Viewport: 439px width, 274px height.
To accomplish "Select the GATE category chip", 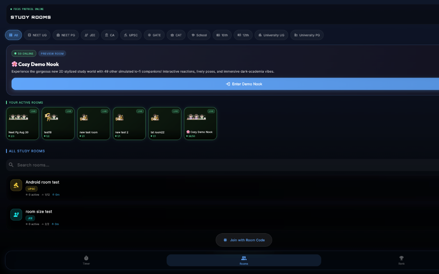I will [154, 35].
